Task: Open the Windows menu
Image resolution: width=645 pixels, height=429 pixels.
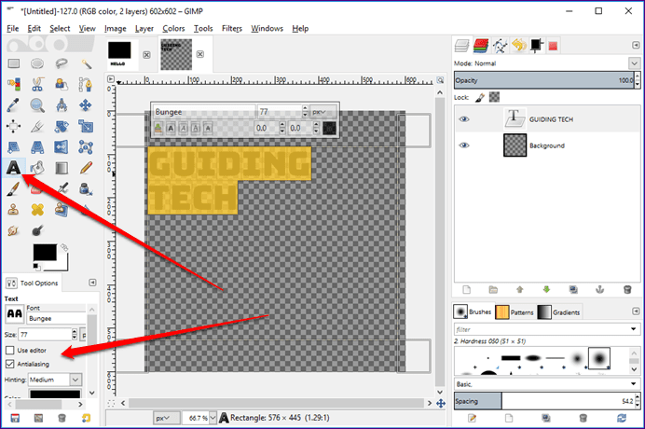Action: click(x=267, y=28)
